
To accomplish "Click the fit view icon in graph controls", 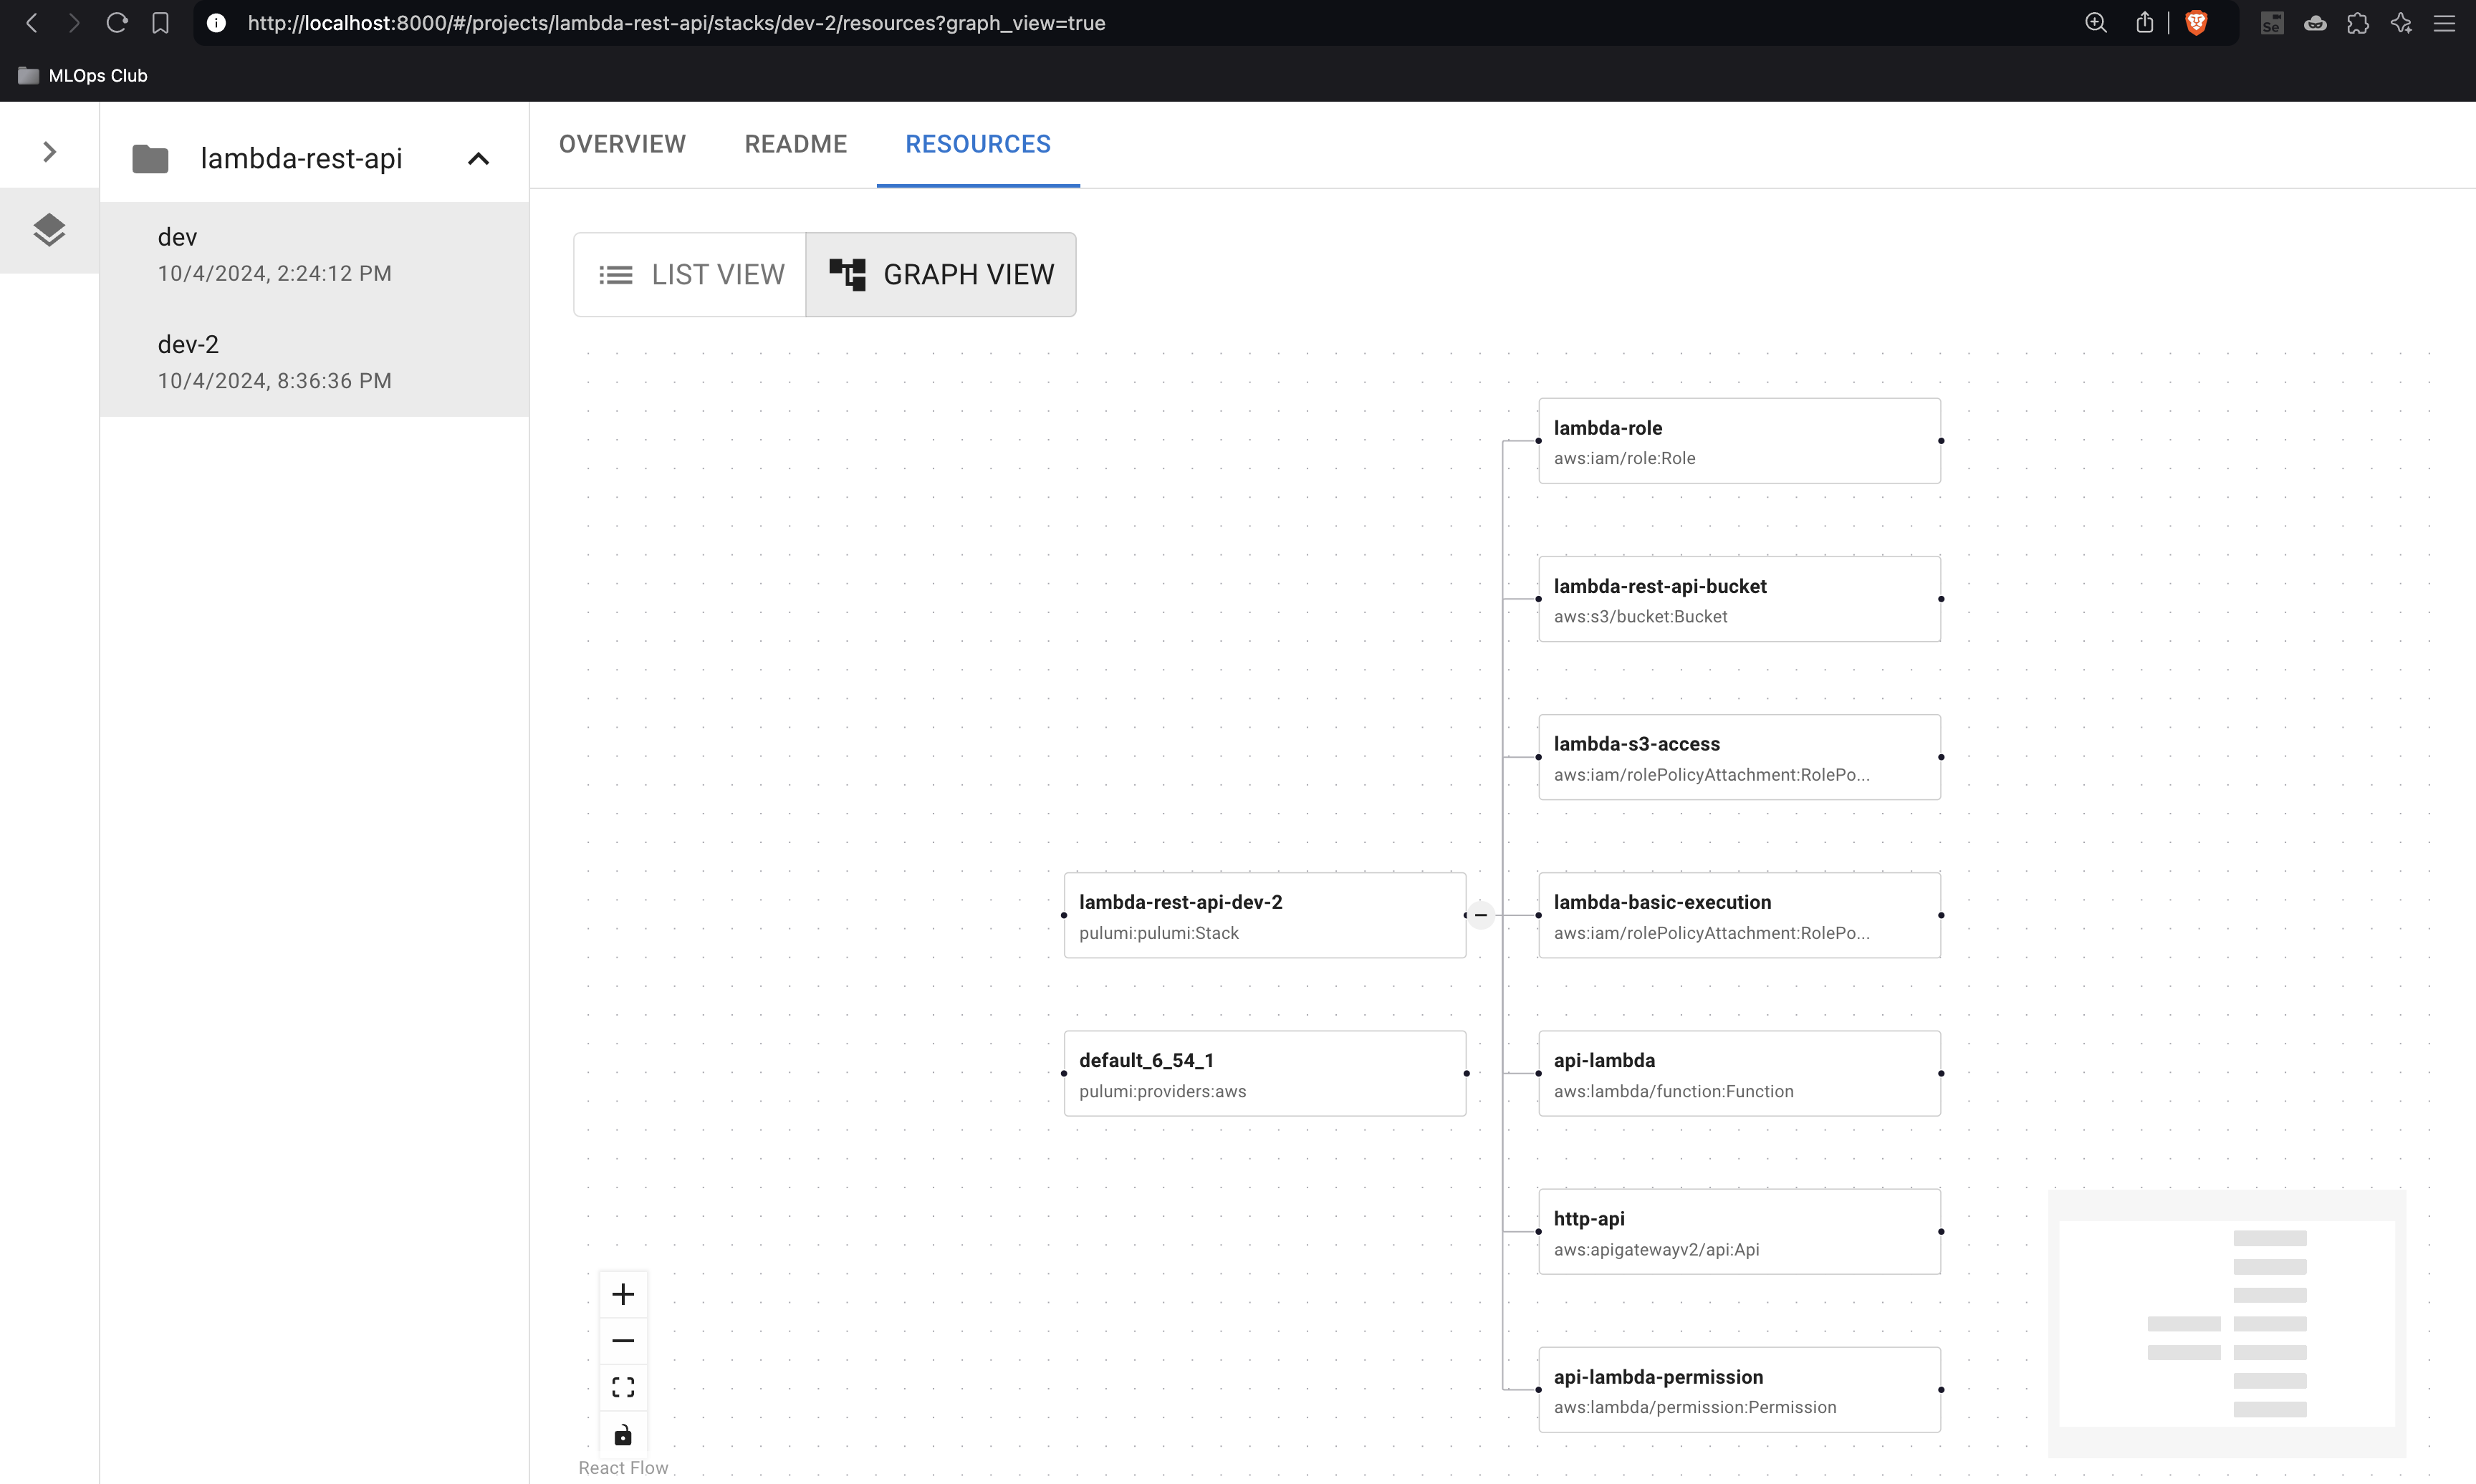I will pyautogui.click(x=623, y=1387).
